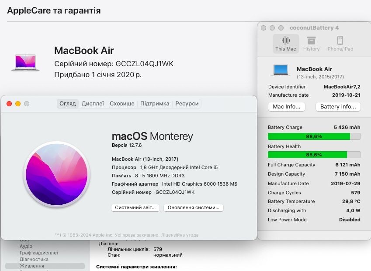Image resolution: width=371 pixels, height=271 pixels.
Task: Click Лічильник циклів 579 in System Report
Action: click(x=158, y=249)
